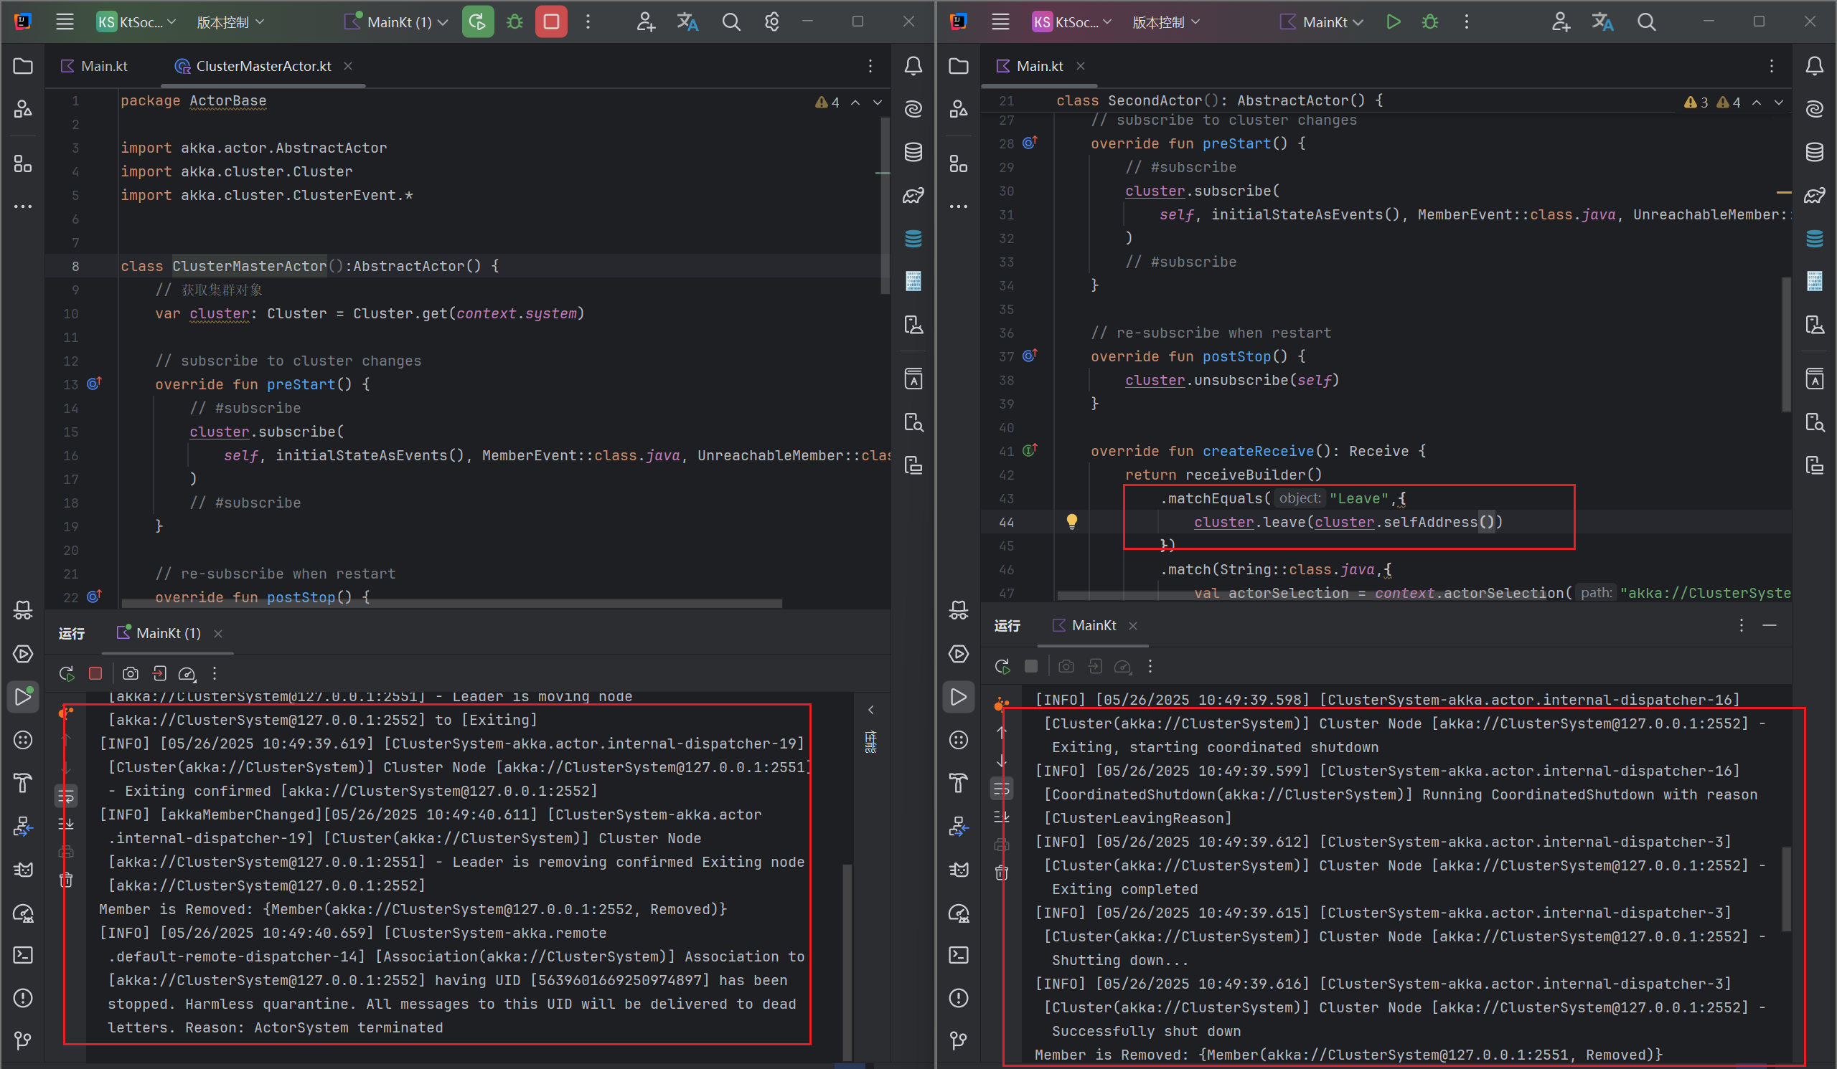Open 版本控制 dropdown in right window
This screenshot has width=1837, height=1069.
[1165, 22]
